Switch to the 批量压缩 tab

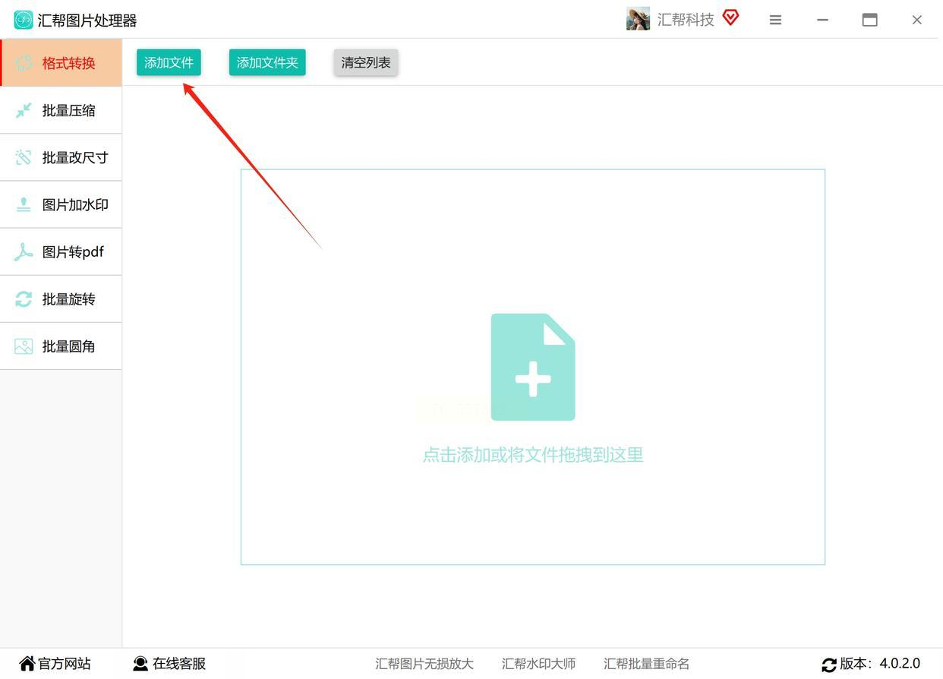pos(61,110)
